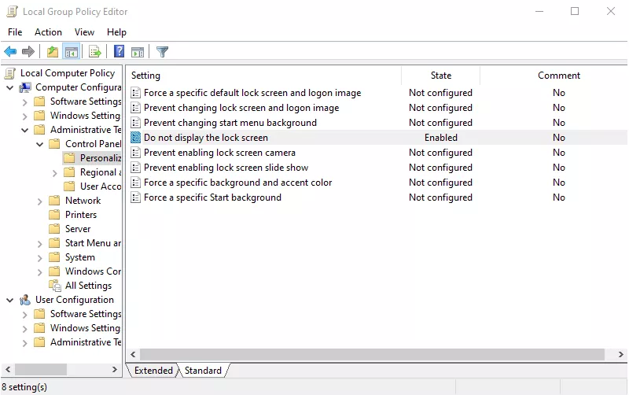Click the Server folder icon
The image size is (629, 395).
point(54,229)
